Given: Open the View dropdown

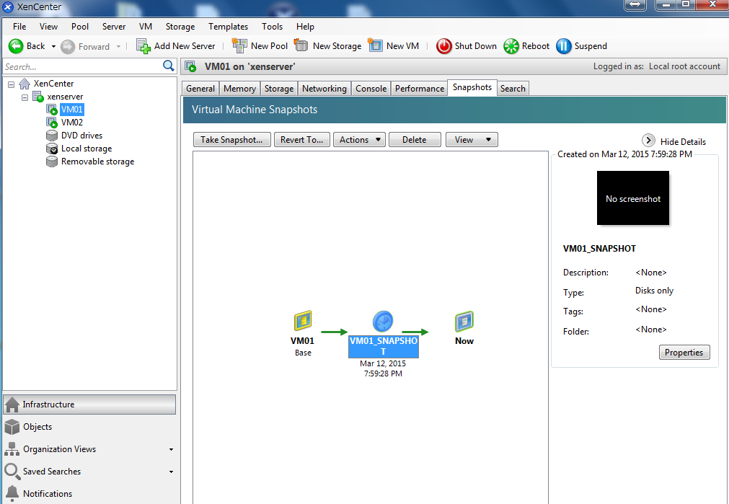Looking at the screenshot, I should [x=472, y=139].
